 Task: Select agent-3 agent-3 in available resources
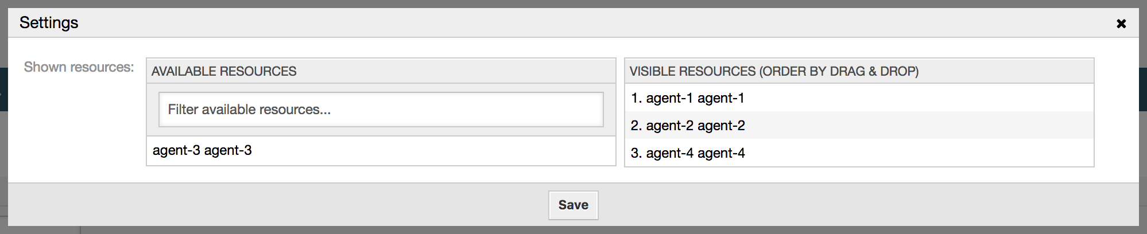point(202,151)
